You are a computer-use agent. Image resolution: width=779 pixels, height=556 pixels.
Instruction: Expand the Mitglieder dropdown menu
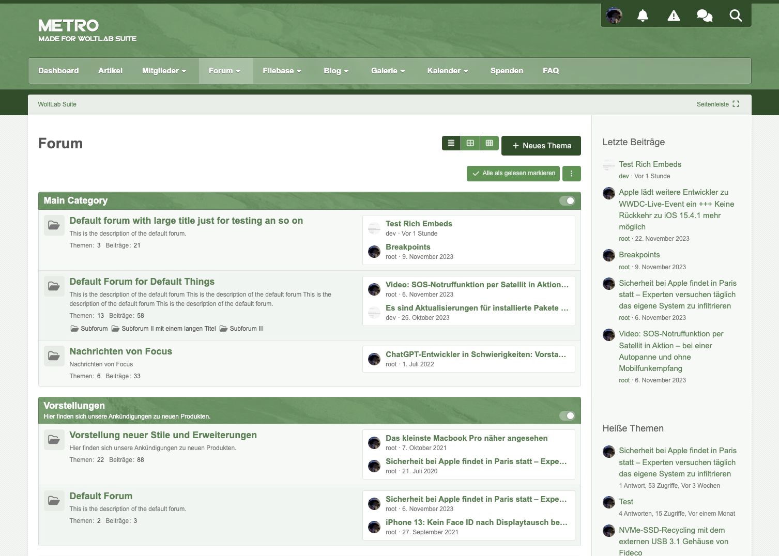[164, 71]
